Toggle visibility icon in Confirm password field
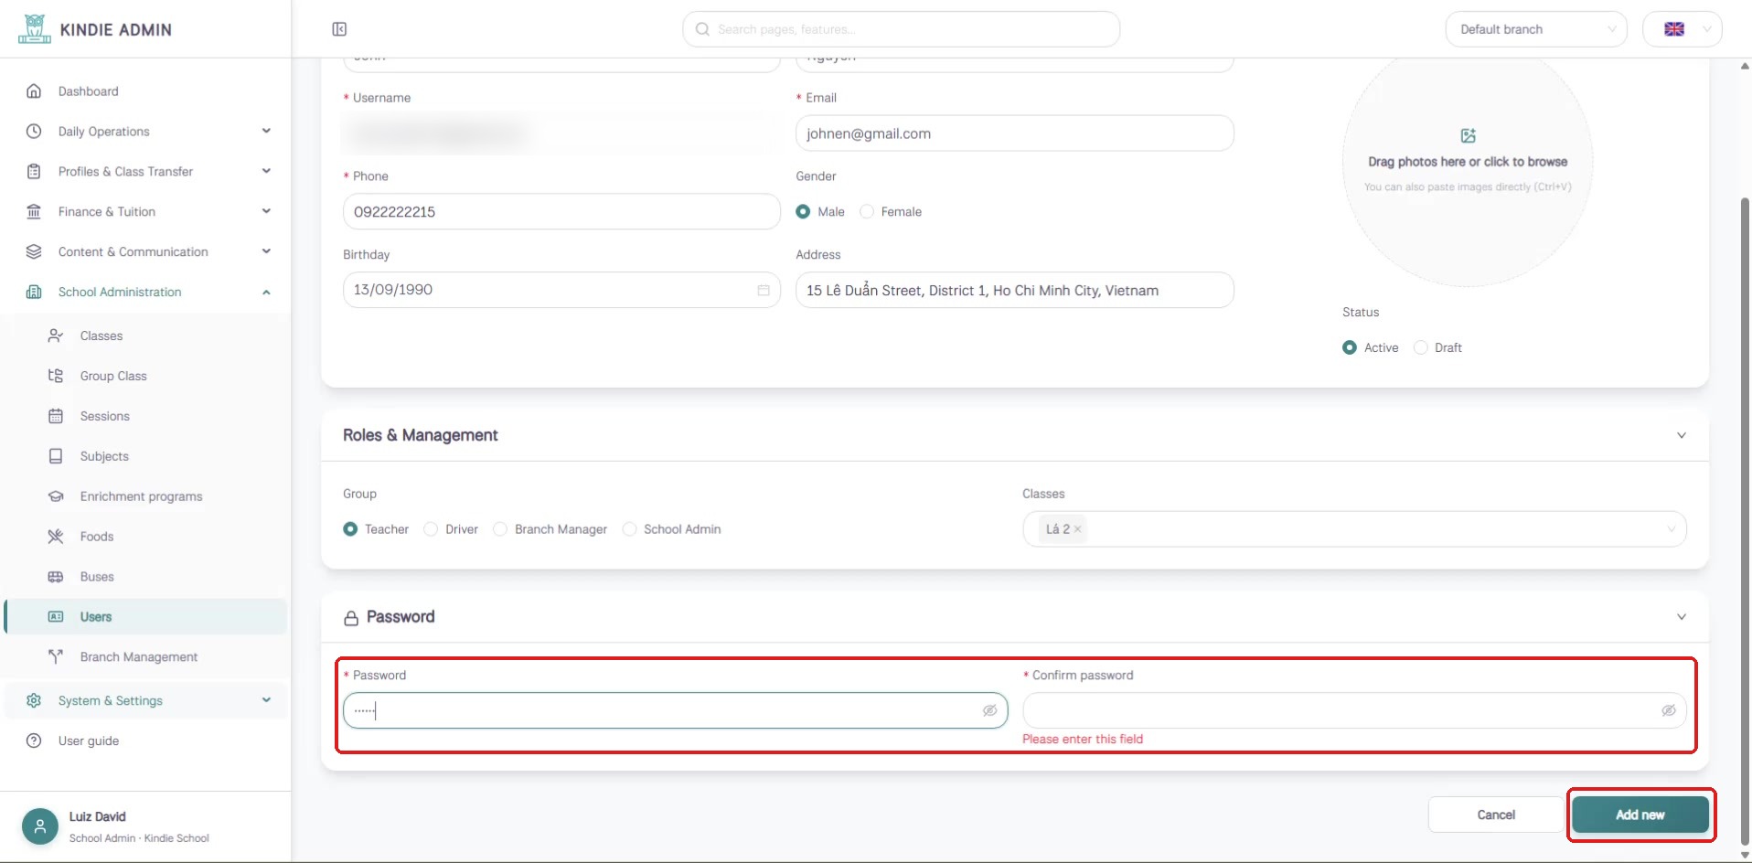The width and height of the screenshot is (1752, 863). 1669,710
